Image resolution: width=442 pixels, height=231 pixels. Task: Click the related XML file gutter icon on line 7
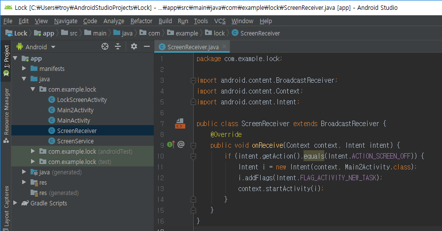click(x=180, y=124)
